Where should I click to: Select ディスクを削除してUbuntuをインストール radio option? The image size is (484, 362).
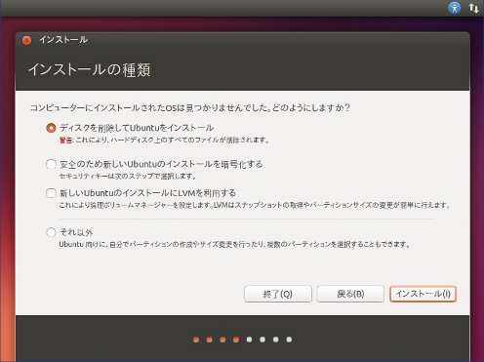[51, 128]
